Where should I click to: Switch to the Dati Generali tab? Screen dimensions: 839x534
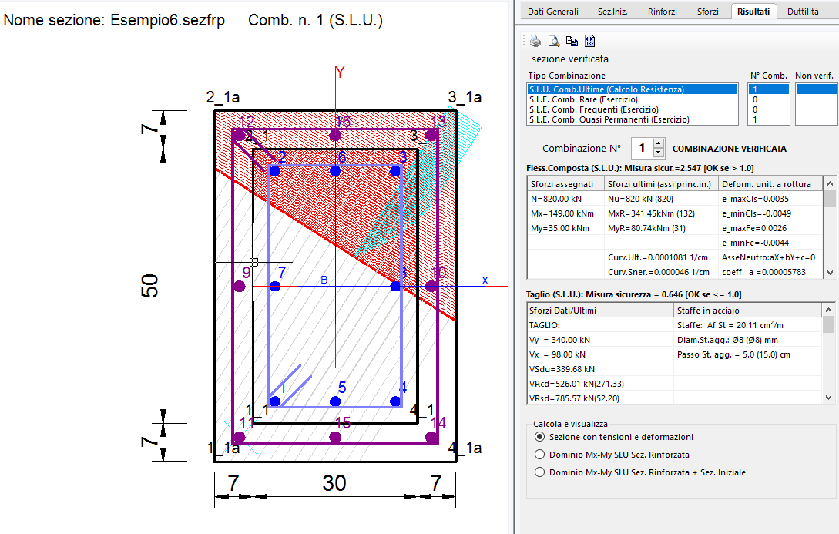pyautogui.click(x=552, y=12)
